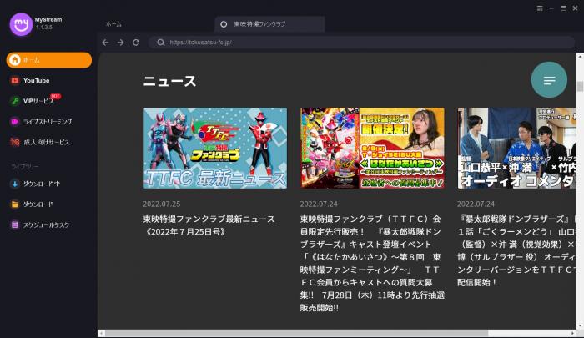Click the vertical scrollbar thumb
This screenshot has height=338, width=584.
(580, 86)
